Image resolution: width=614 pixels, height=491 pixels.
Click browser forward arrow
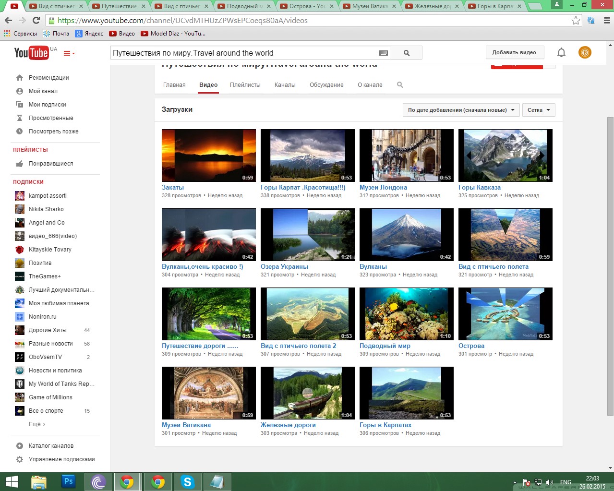pyautogui.click(x=22, y=20)
